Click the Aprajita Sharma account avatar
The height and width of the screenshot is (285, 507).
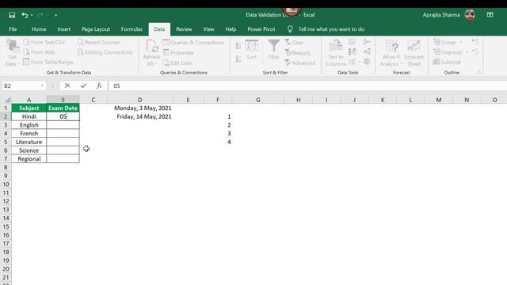click(x=470, y=15)
